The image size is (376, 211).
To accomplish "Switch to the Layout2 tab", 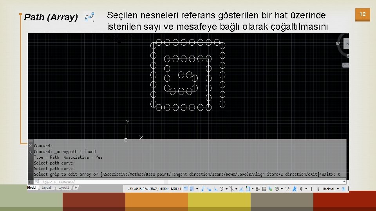I will [64, 188].
